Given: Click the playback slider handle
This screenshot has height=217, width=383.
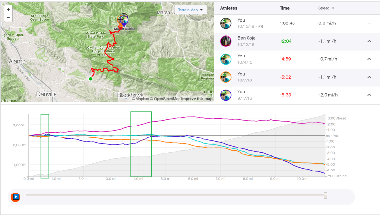Looking at the screenshot, I should (325, 195).
